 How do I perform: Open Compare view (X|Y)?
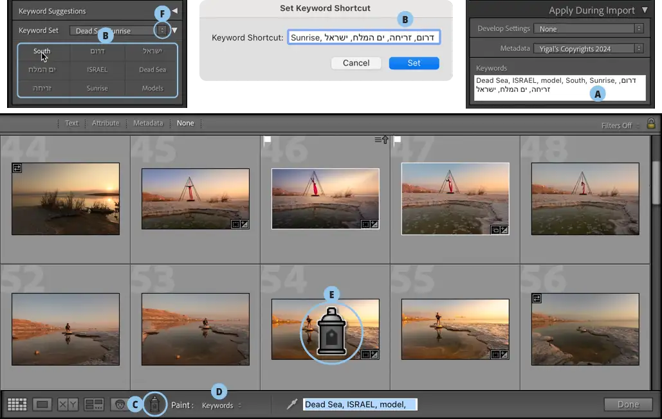tap(68, 404)
